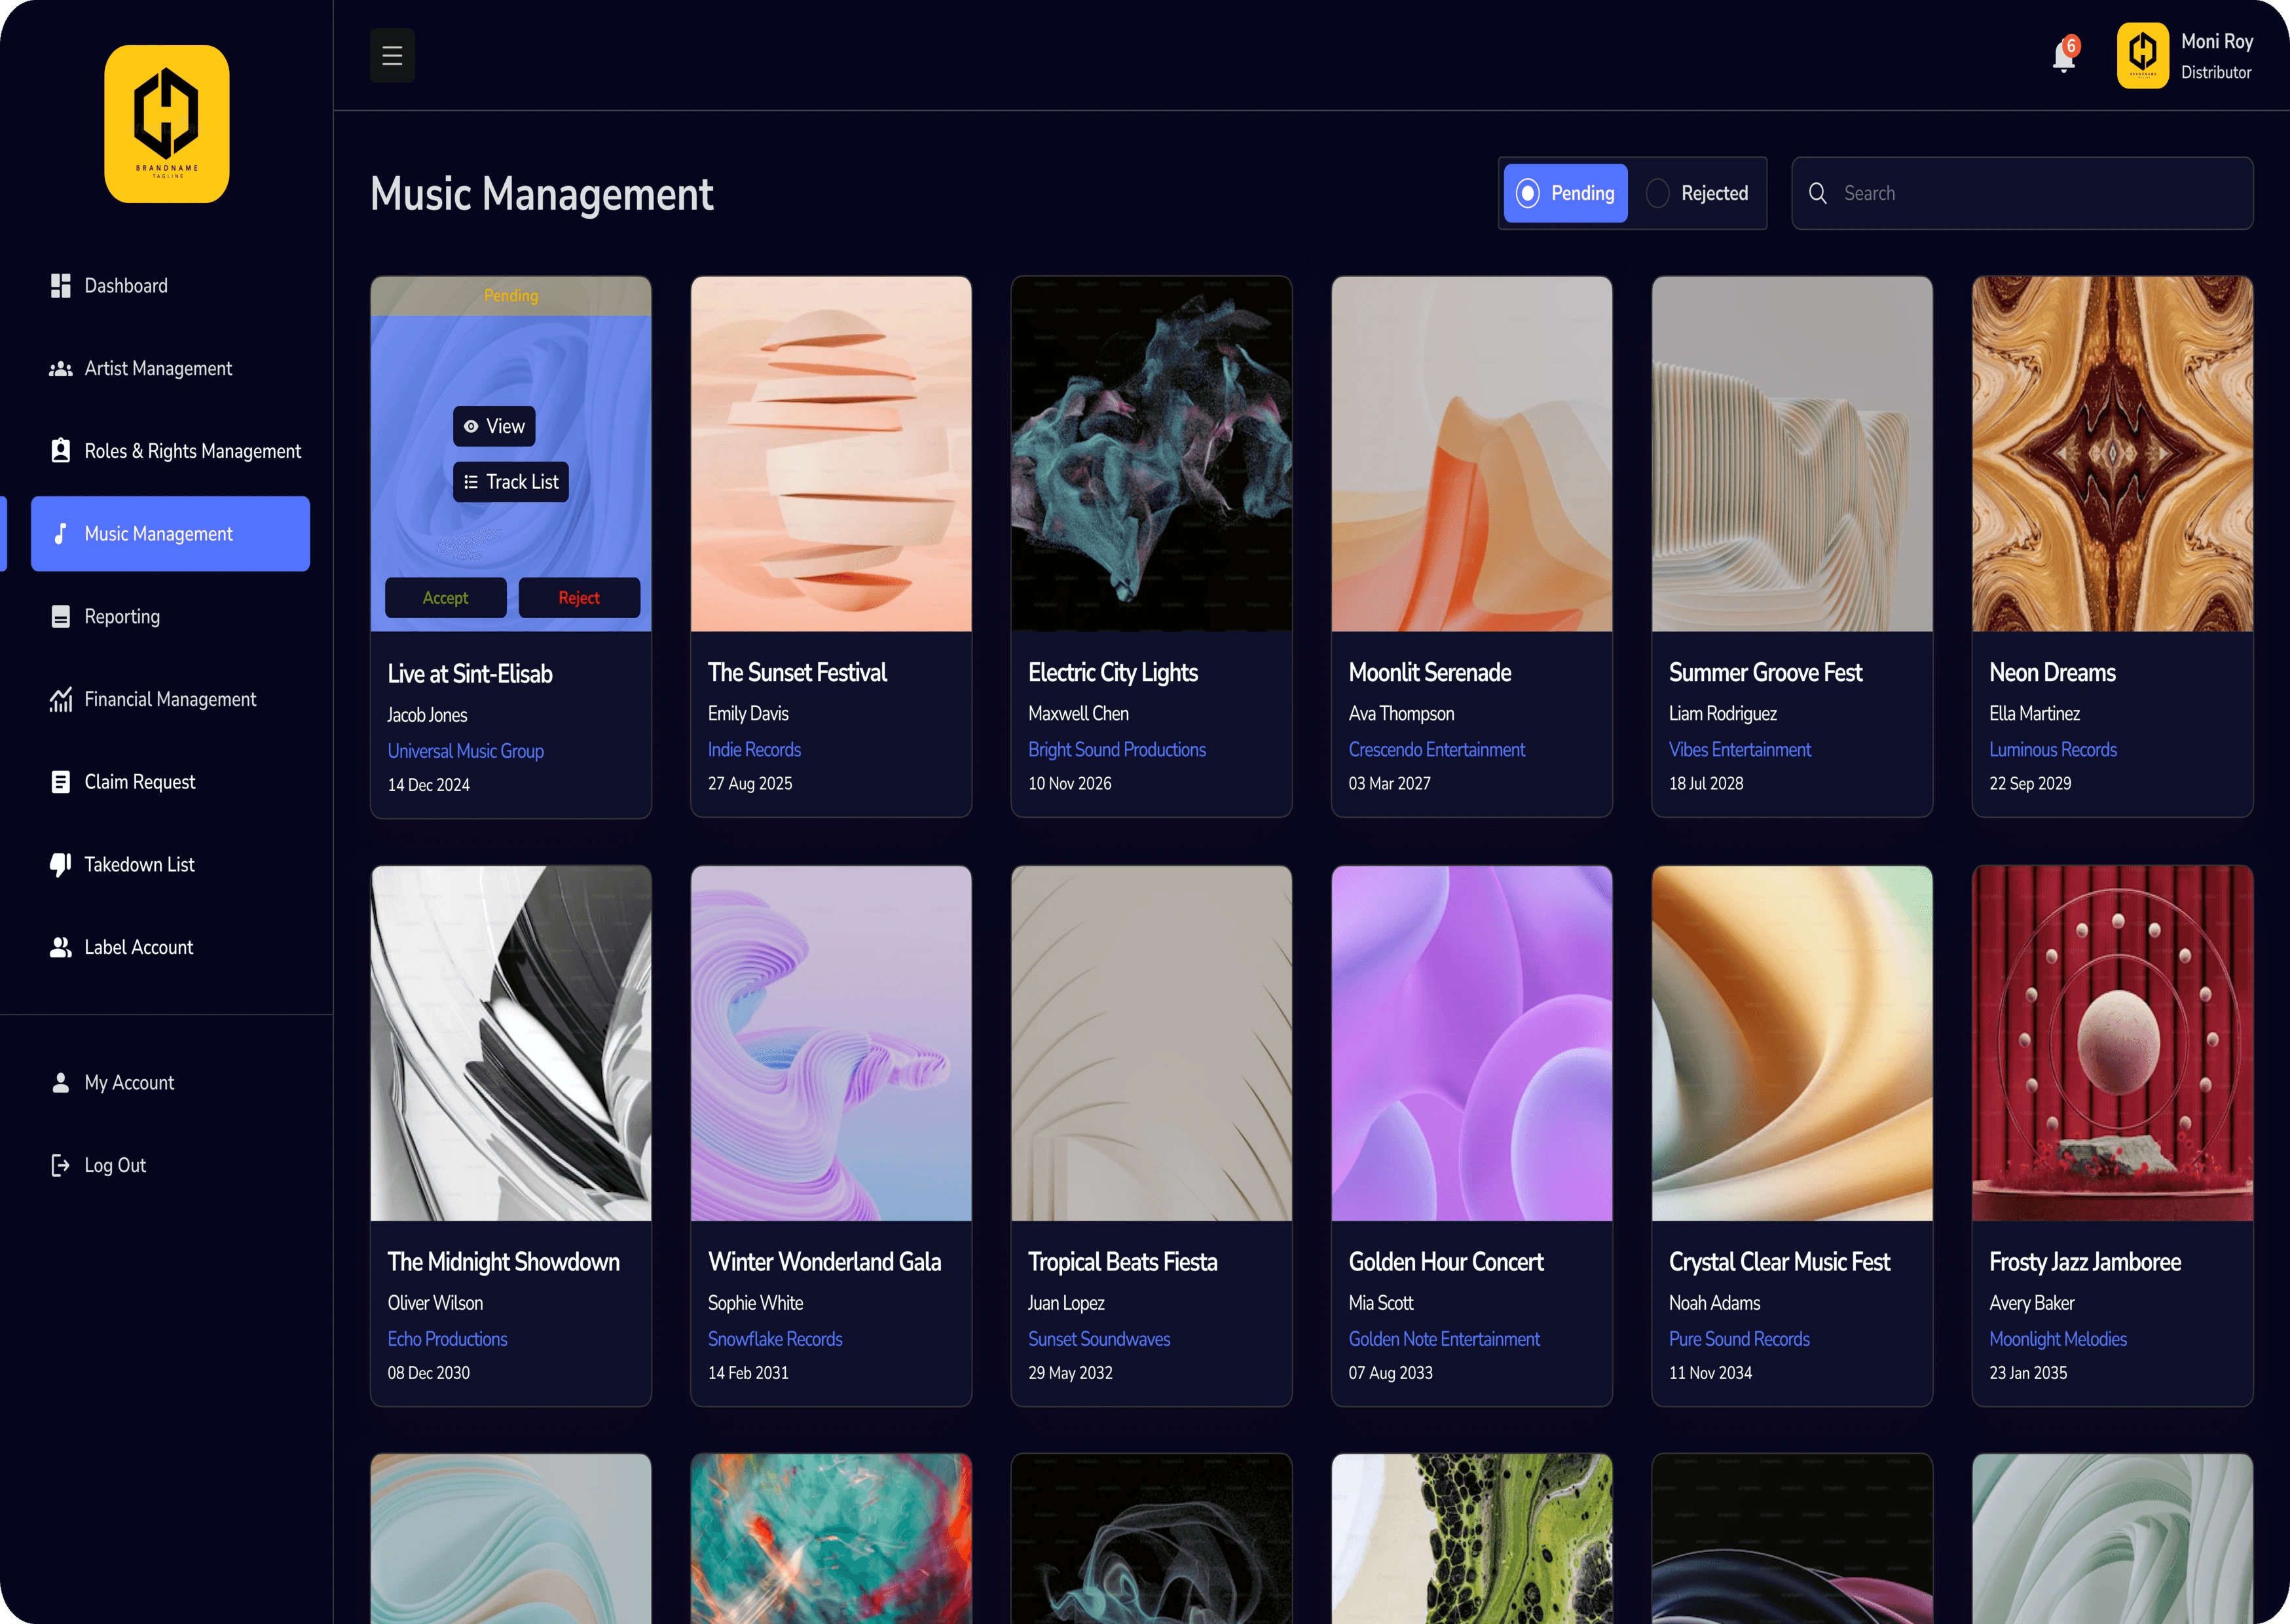The image size is (2290, 1624).
Task: Open the Indie Records label link
Action: 754,750
